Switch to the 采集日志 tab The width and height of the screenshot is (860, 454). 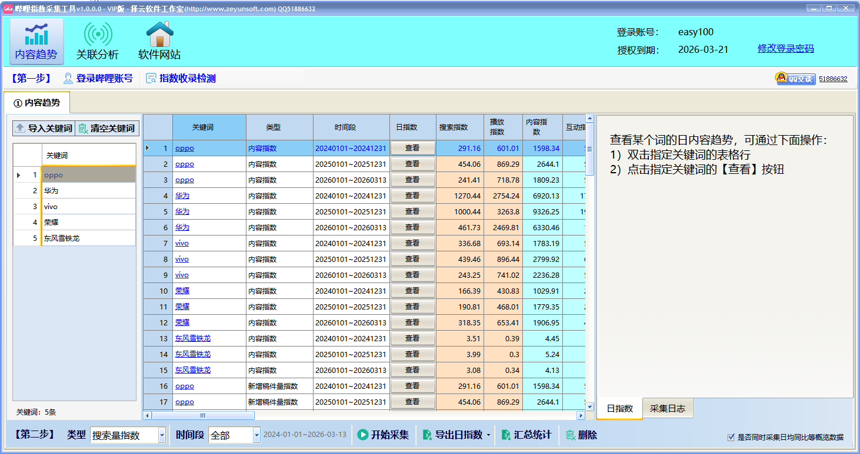point(667,409)
